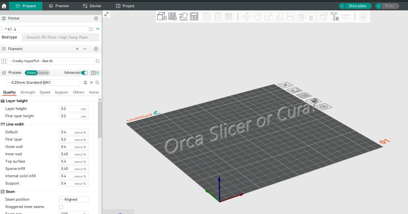408x214 pixels.
Task: Open the Seam painting cube tool
Action: click(x=323, y=17)
